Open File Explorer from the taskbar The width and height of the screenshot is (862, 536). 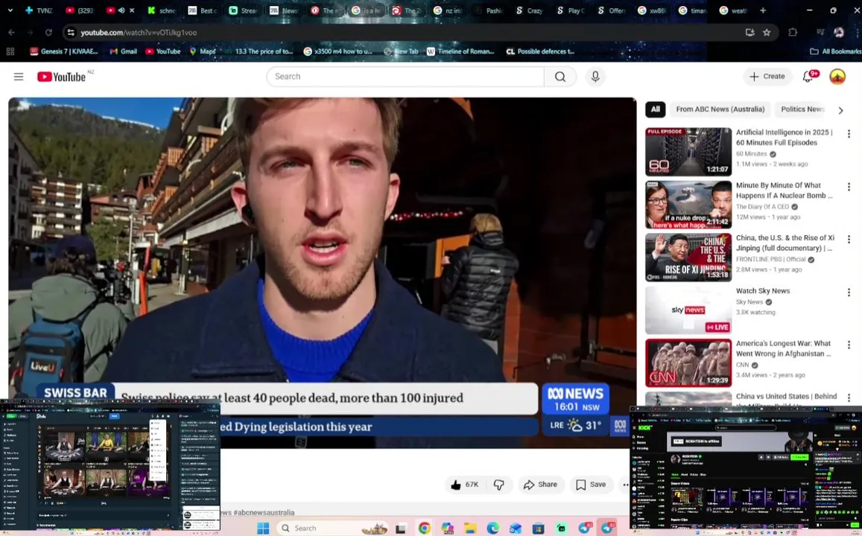470,529
